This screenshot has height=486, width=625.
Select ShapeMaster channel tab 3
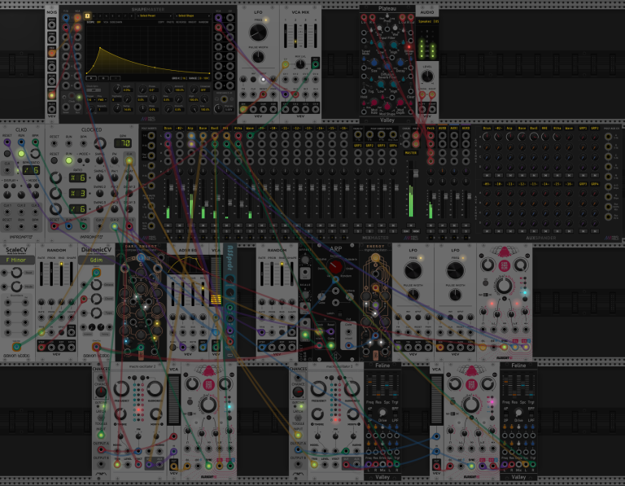[x=100, y=16]
